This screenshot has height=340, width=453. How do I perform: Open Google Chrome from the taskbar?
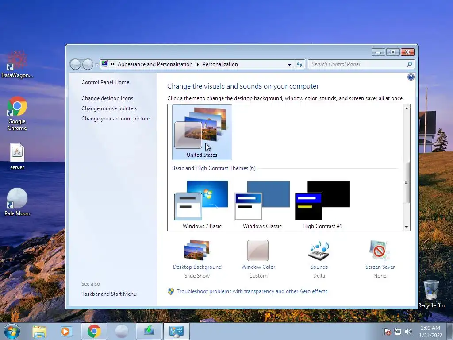pos(94,331)
